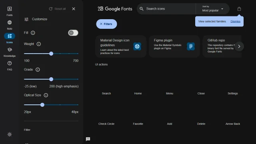Toggle the Fill switch
Screen dimensions: 256x144
[x=73, y=33]
